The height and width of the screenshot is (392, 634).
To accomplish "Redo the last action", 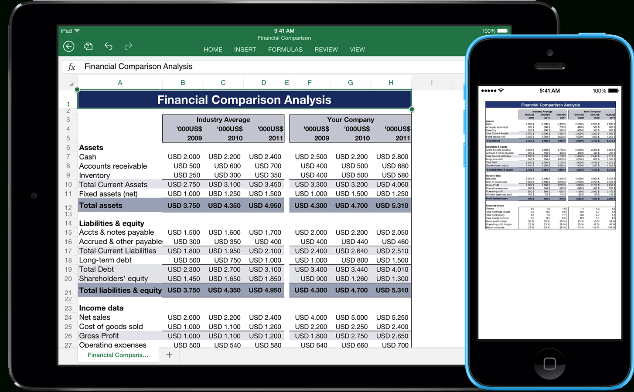I will click(128, 46).
